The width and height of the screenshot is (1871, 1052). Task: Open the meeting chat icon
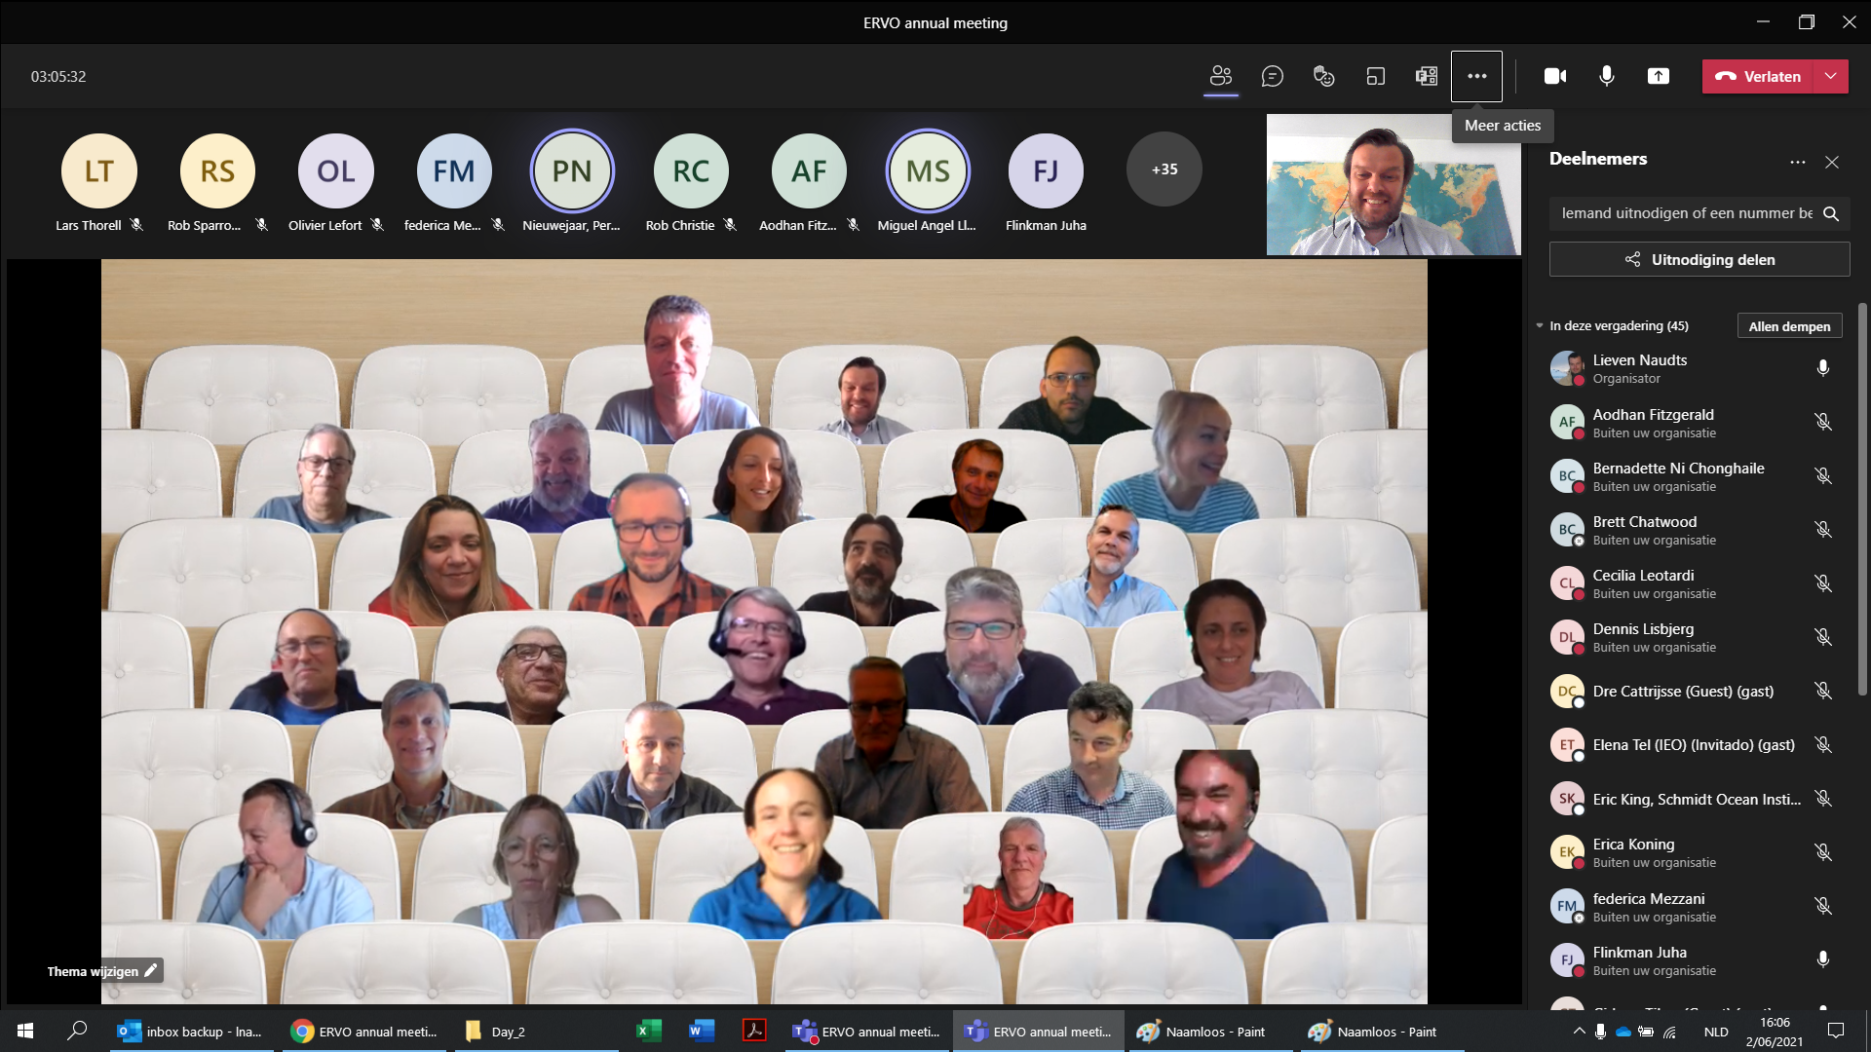pyautogui.click(x=1272, y=76)
